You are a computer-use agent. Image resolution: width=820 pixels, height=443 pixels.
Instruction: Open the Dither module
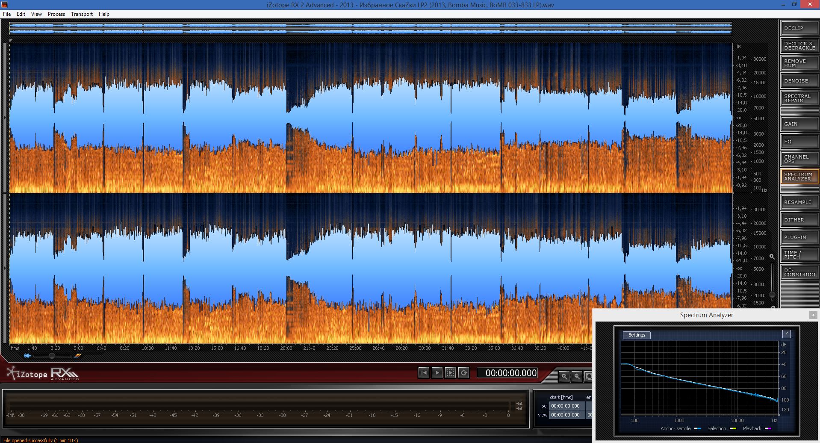(x=799, y=220)
